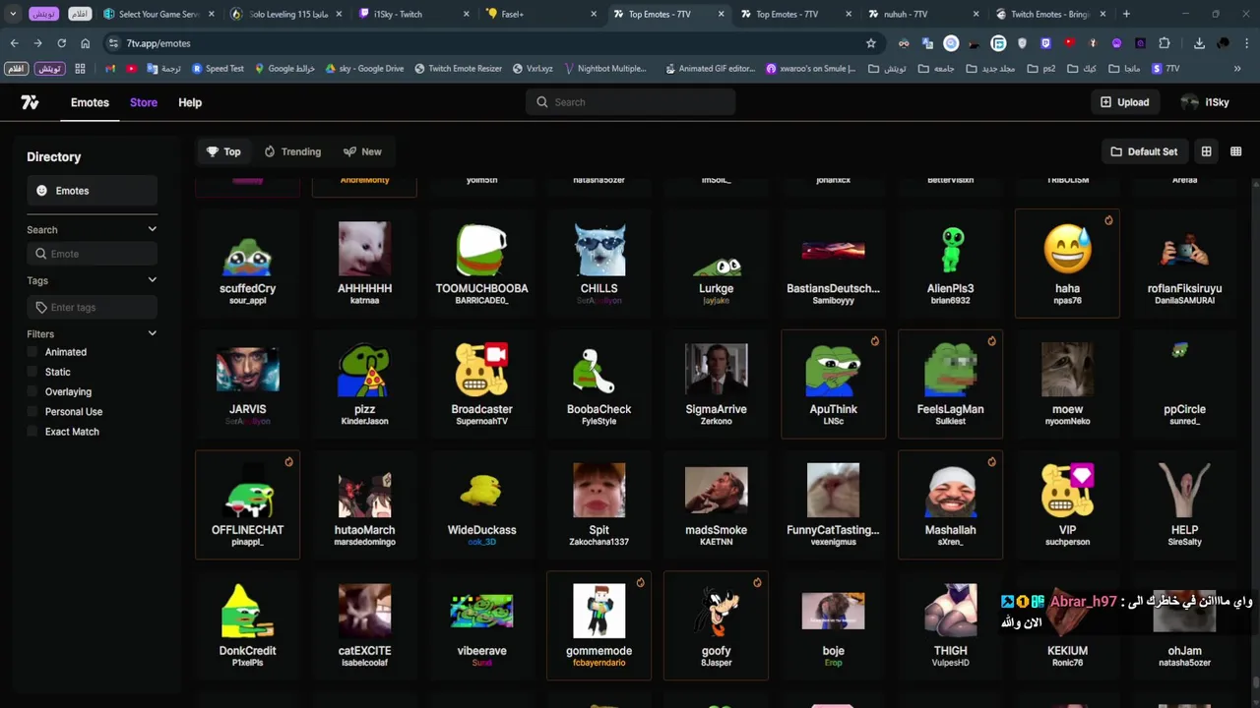Enable the Personal Use filter checkbox

(x=32, y=412)
